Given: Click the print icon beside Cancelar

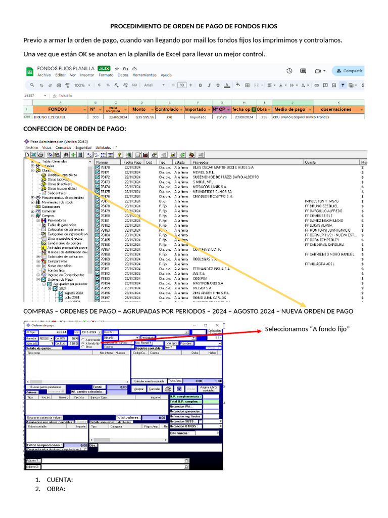Looking at the screenshot, I should 168,389.
